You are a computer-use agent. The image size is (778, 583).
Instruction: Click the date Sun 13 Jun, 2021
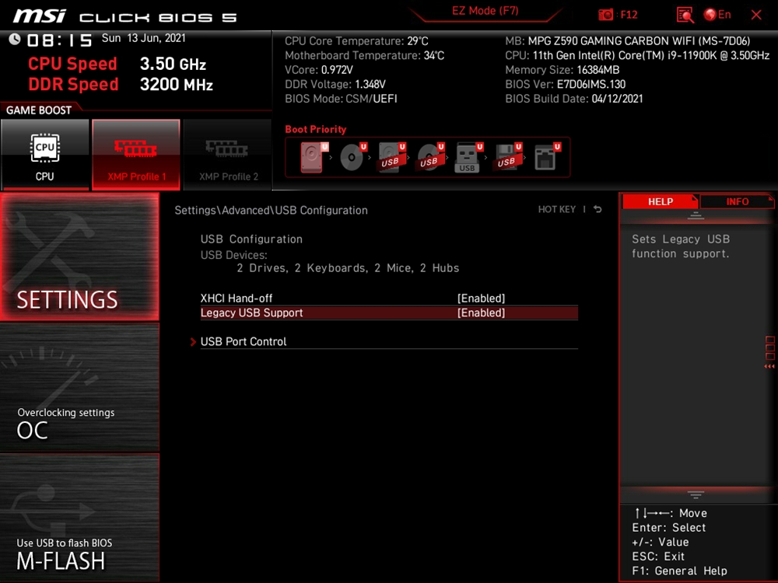pyautogui.click(x=143, y=38)
